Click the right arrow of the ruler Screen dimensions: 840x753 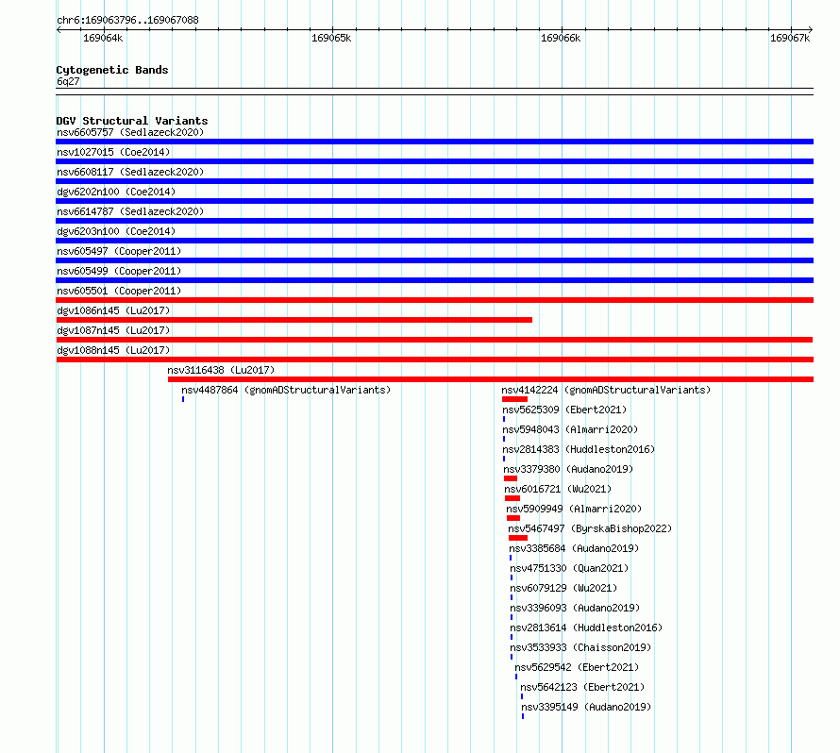click(x=811, y=30)
